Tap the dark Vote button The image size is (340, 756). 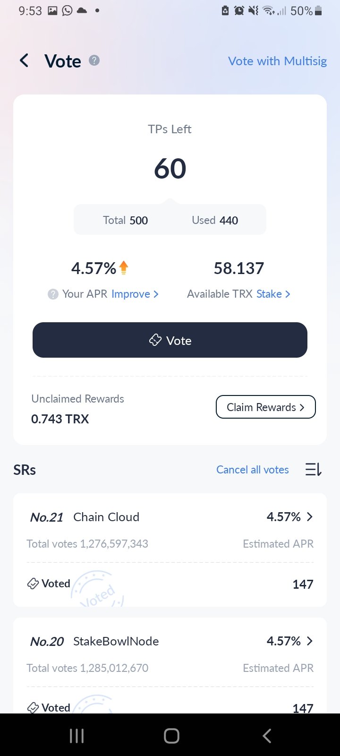(x=170, y=340)
